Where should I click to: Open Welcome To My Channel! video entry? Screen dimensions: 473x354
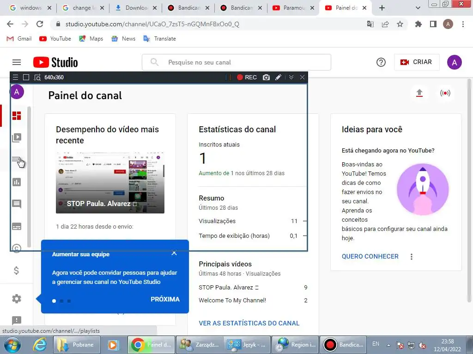[x=232, y=300]
